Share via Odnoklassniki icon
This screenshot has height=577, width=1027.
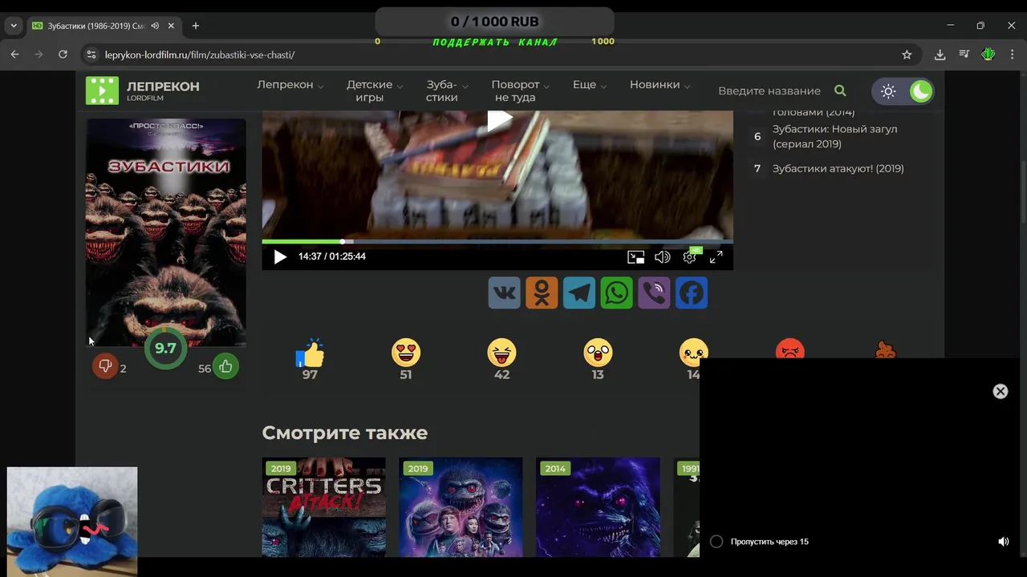pos(542,293)
